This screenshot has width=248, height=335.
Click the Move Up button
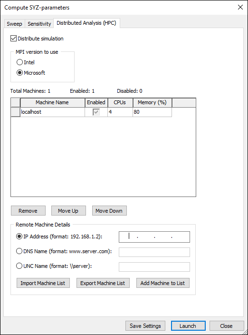click(68, 211)
